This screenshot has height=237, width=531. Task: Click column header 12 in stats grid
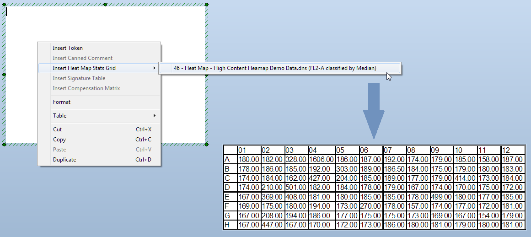513,150
